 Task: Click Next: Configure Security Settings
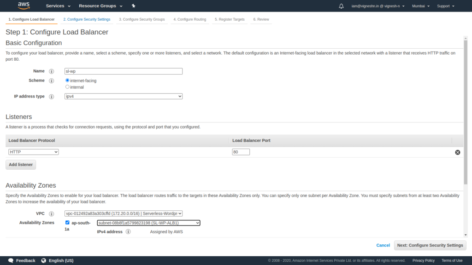(x=430, y=246)
